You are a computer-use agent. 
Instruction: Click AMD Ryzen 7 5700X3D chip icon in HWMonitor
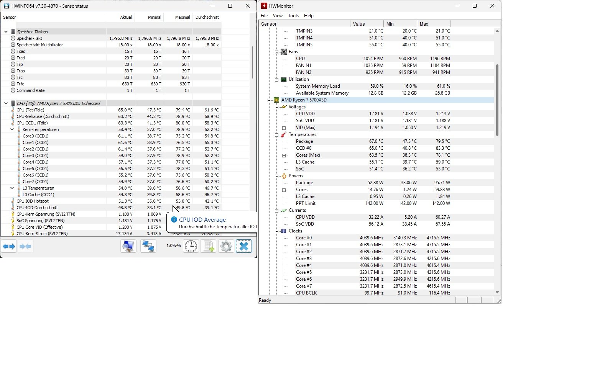pyautogui.click(x=276, y=100)
